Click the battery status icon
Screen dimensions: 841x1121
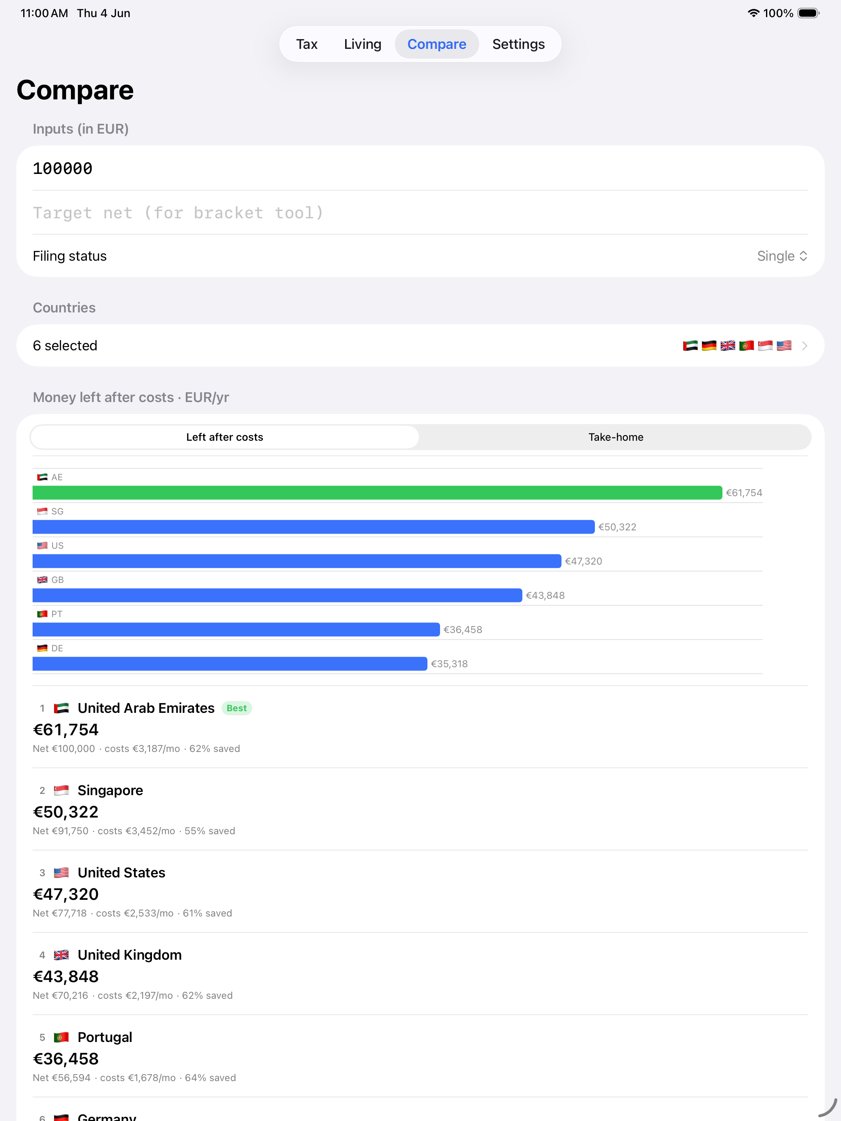click(808, 13)
